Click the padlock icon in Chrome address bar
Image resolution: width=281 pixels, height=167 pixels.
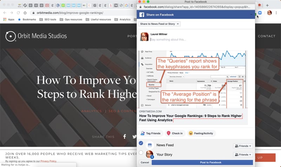(x=33, y=13)
